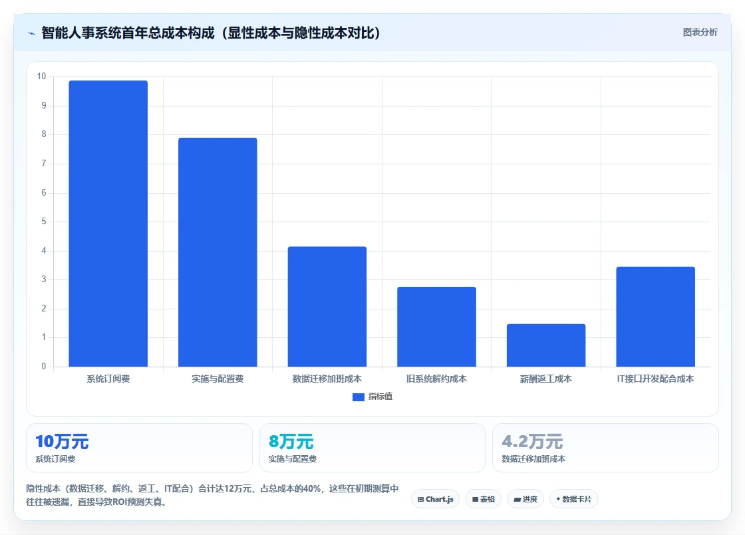The width and height of the screenshot is (745, 535).
Task: Select the 薪酬返工成本 bar
Action: pos(546,345)
